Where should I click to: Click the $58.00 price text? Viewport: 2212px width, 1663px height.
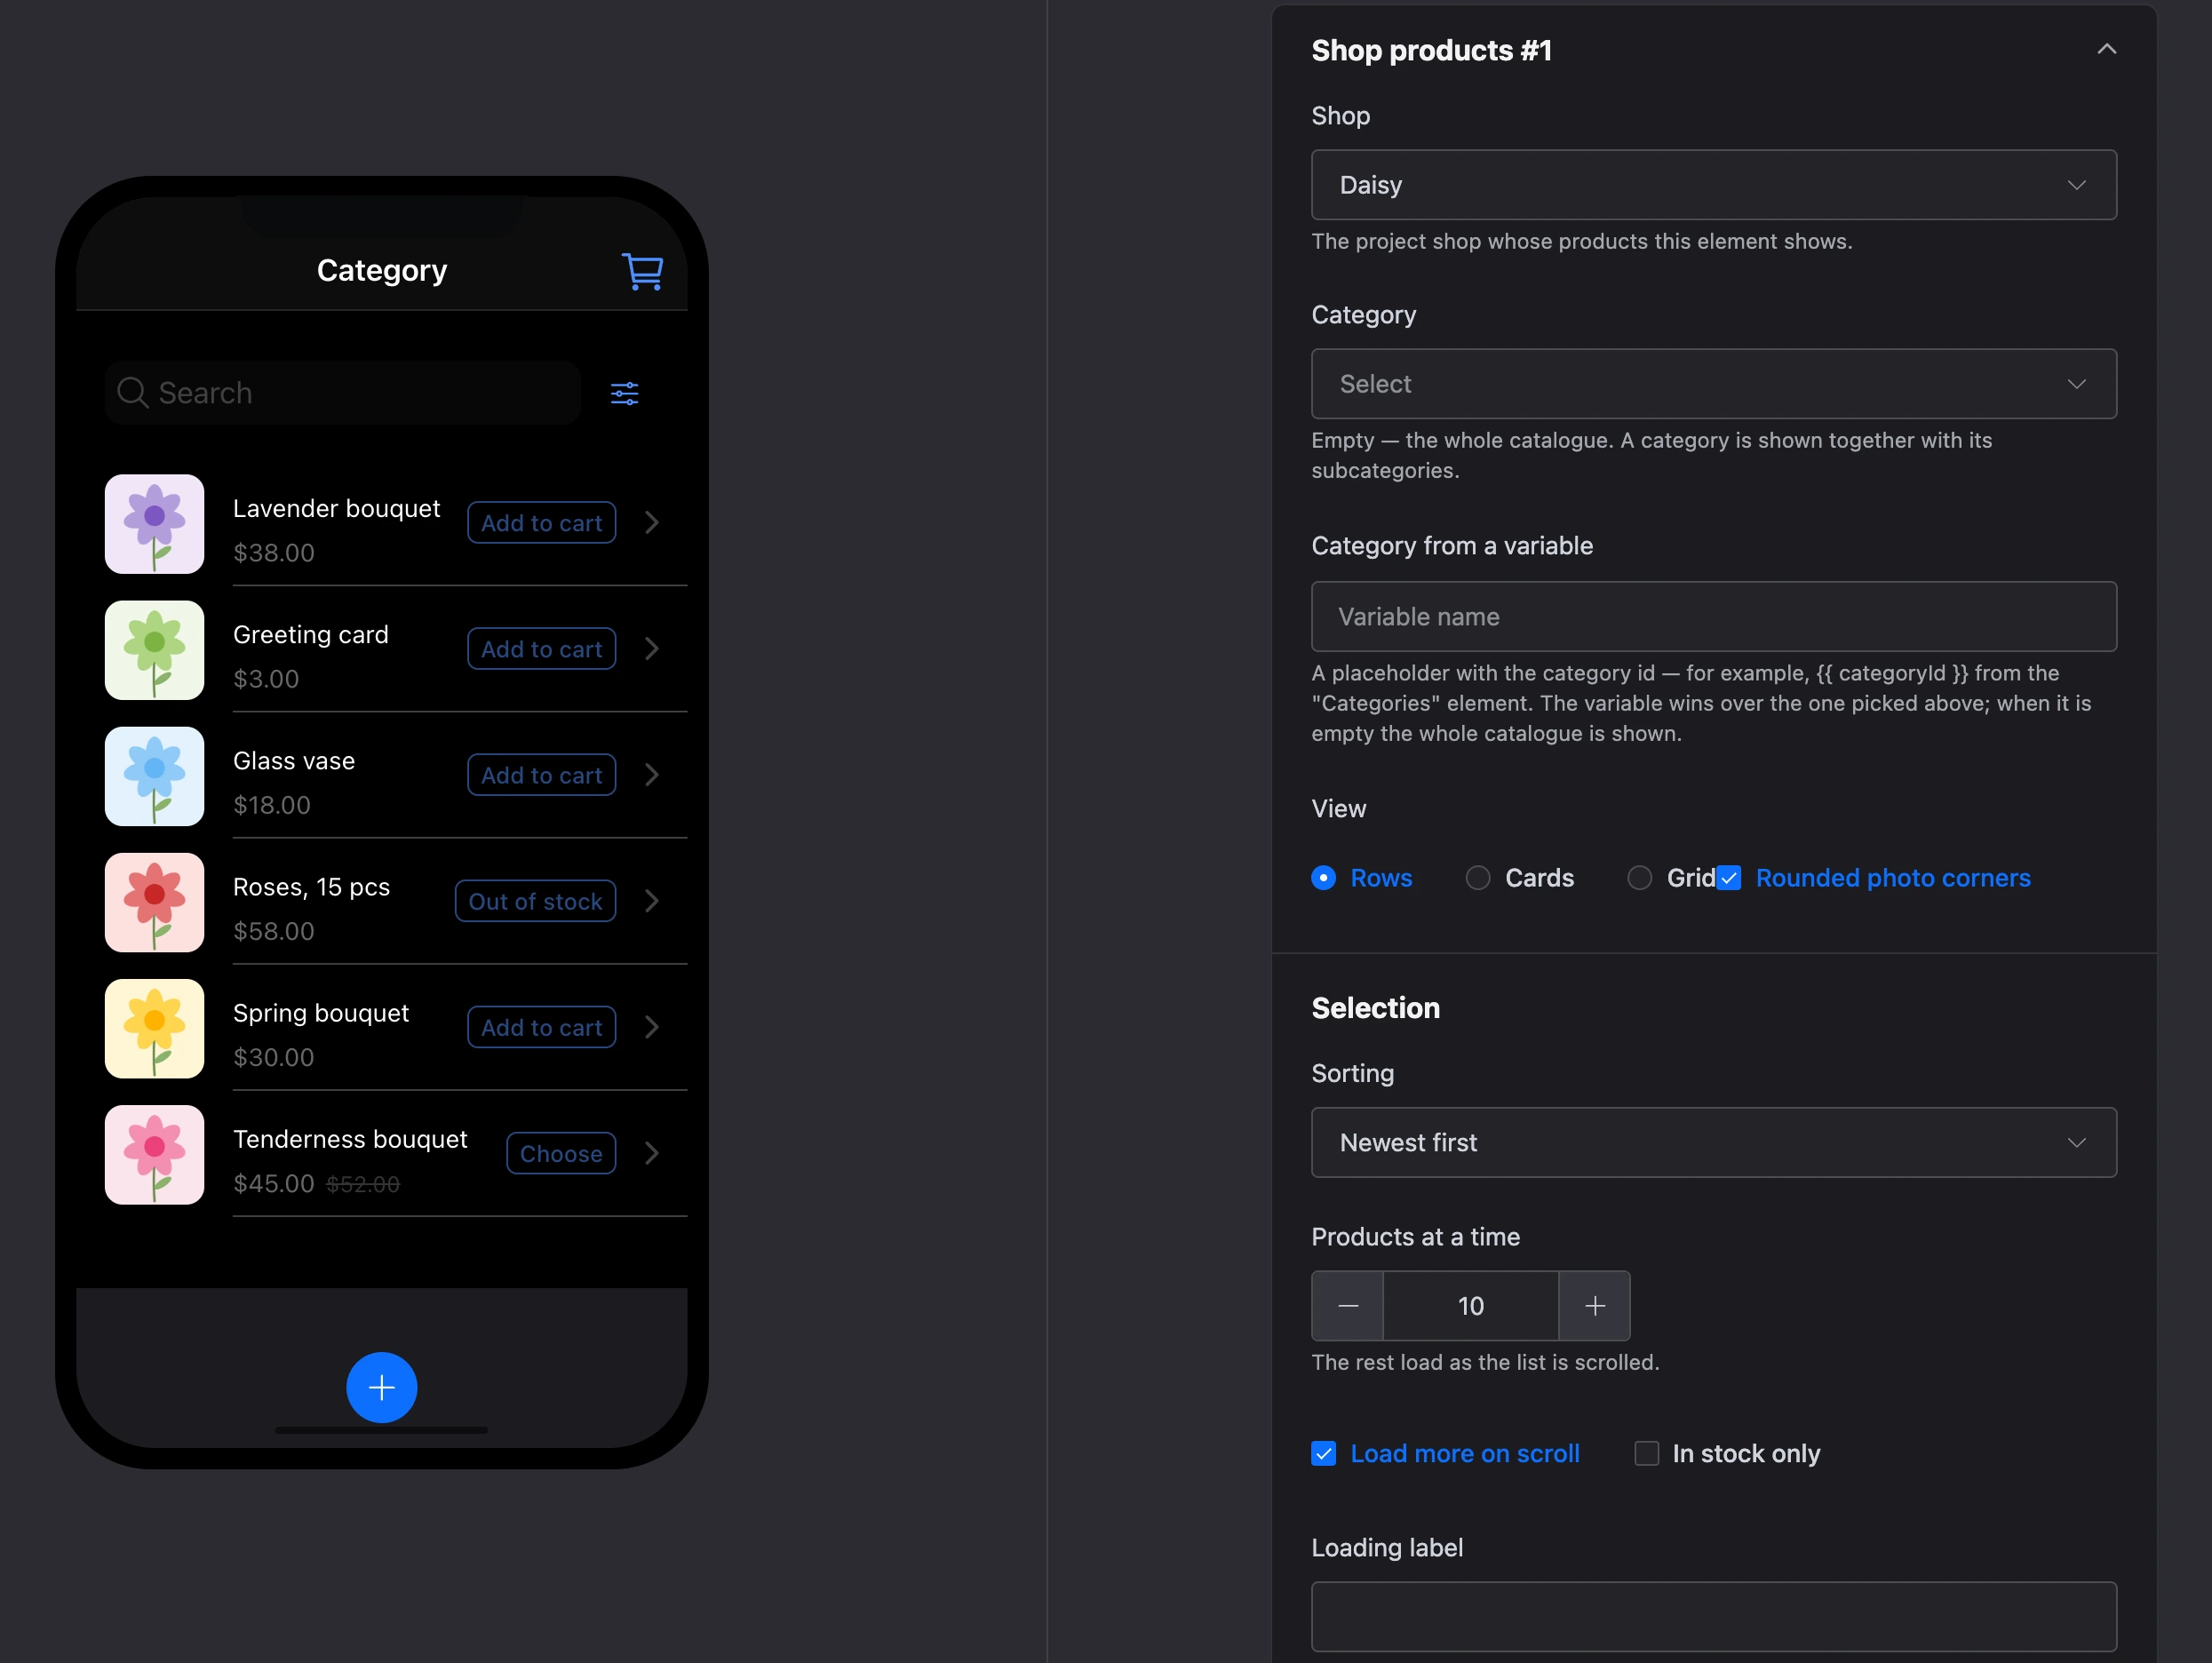[273, 930]
